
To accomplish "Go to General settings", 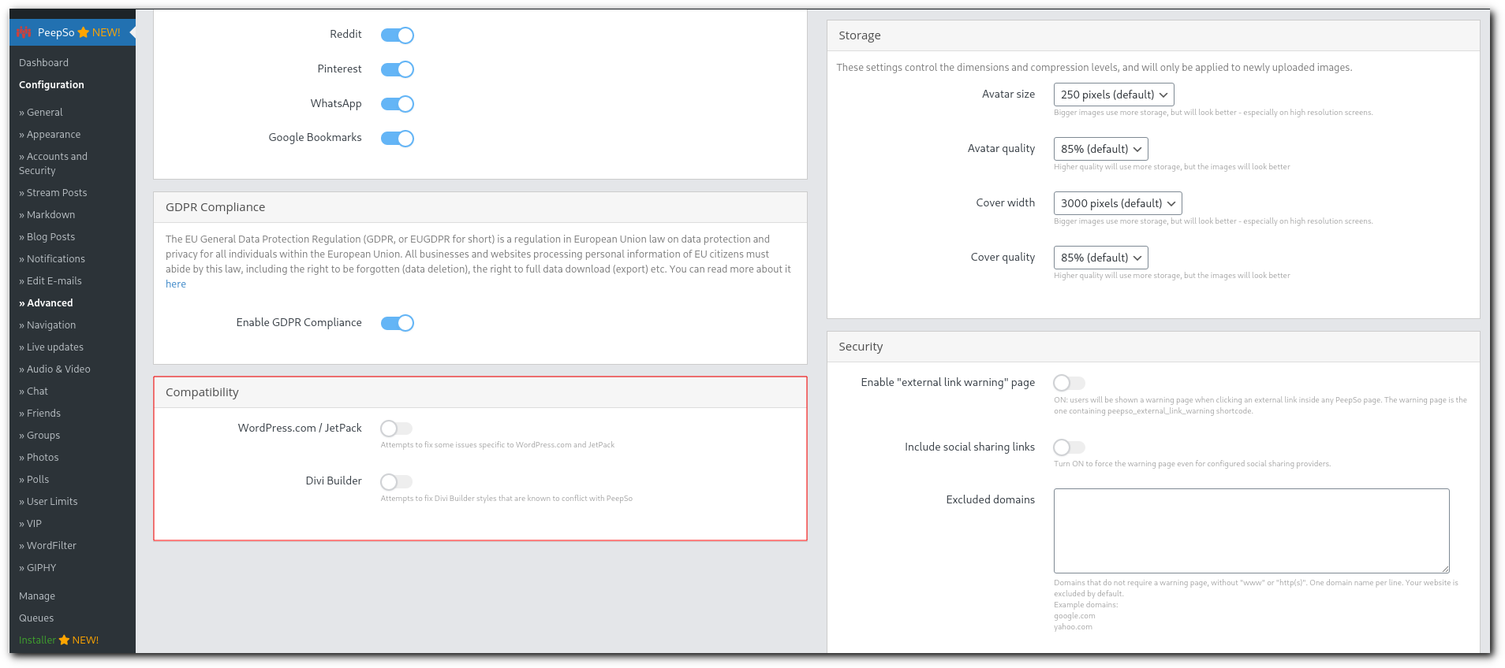I will [x=41, y=113].
